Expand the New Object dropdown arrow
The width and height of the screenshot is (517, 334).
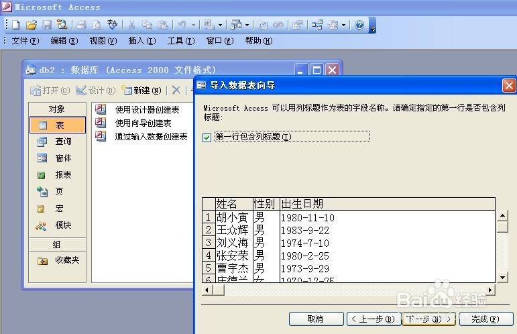tap(343, 25)
